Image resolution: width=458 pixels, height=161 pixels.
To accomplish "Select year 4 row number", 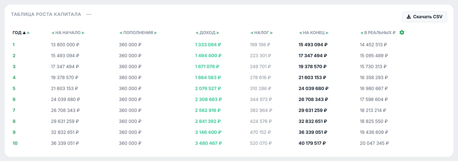I will coord(14,78).
